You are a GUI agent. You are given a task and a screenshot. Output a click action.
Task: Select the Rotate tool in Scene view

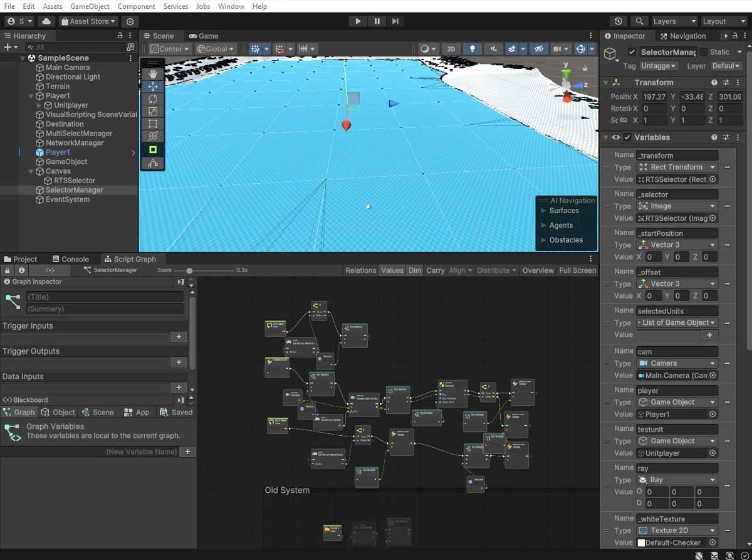click(153, 99)
